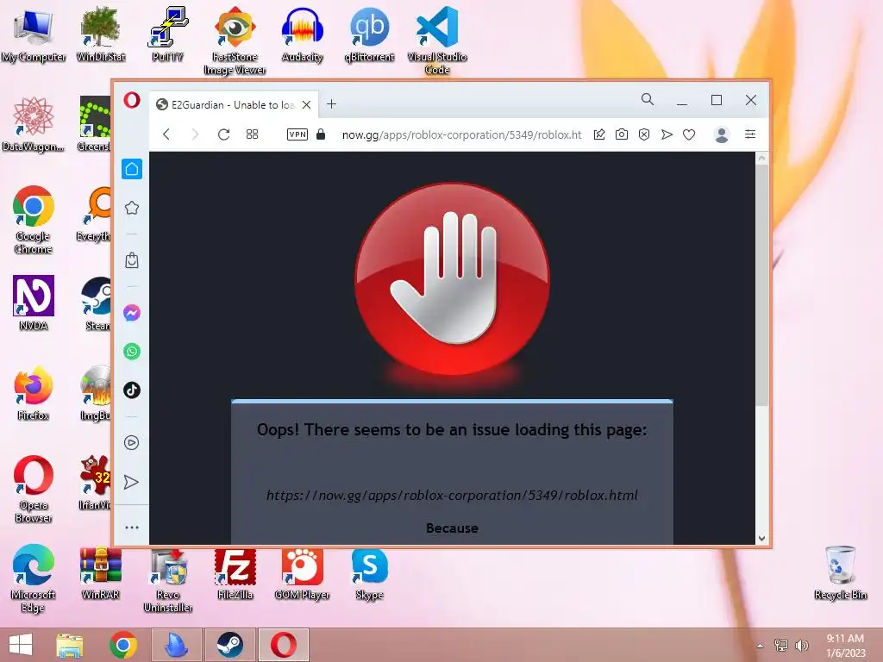Open sidebar shopping bag icon
The width and height of the screenshot is (883, 662).
132,260
